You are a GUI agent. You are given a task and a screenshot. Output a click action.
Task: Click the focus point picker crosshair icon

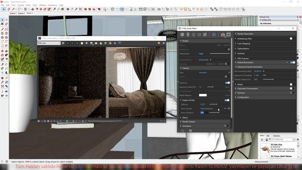pos(228,109)
